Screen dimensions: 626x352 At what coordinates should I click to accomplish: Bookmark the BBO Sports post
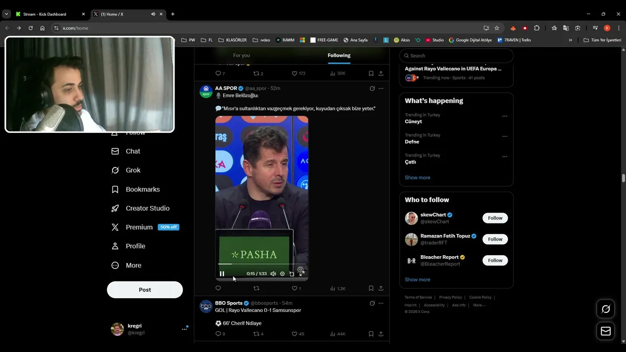pyautogui.click(x=371, y=334)
